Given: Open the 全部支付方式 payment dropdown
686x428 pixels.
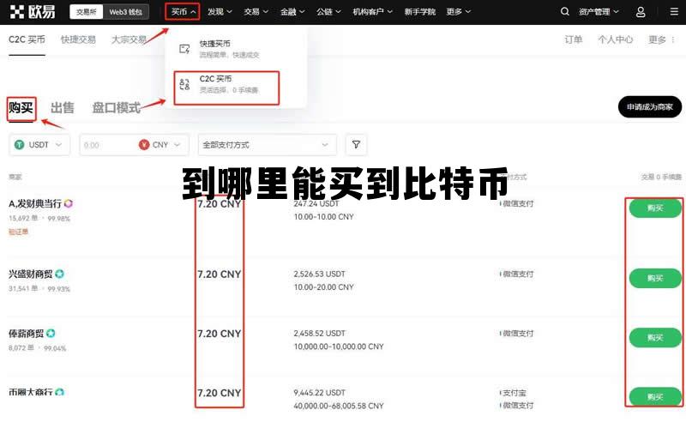Looking at the screenshot, I should (x=268, y=145).
